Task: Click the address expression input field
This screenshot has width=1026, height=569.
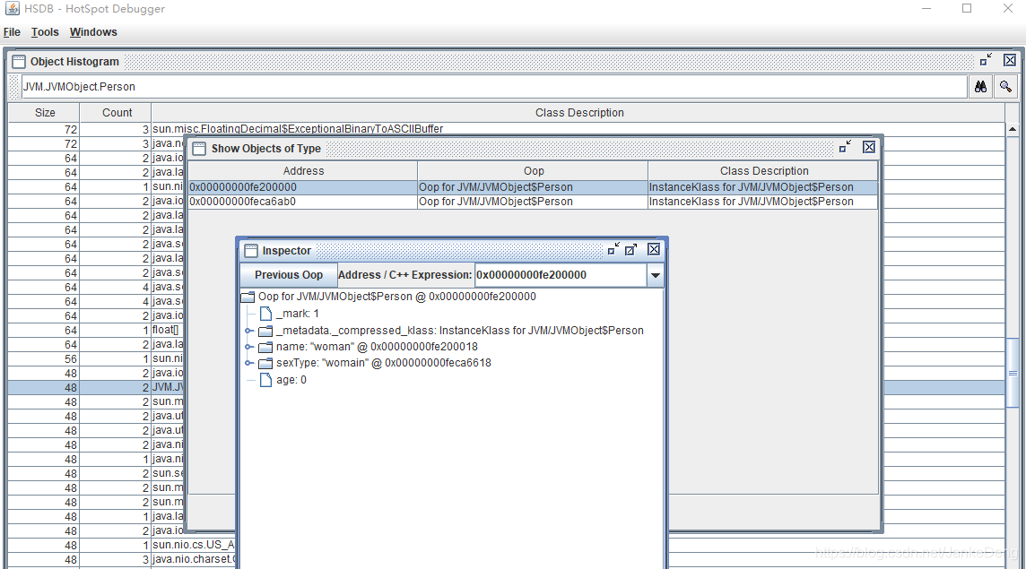Action: coord(561,275)
